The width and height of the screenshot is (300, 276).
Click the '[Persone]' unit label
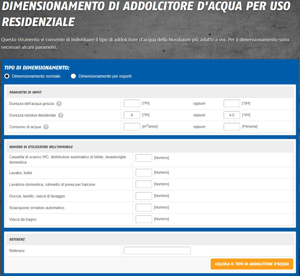(x=250, y=127)
